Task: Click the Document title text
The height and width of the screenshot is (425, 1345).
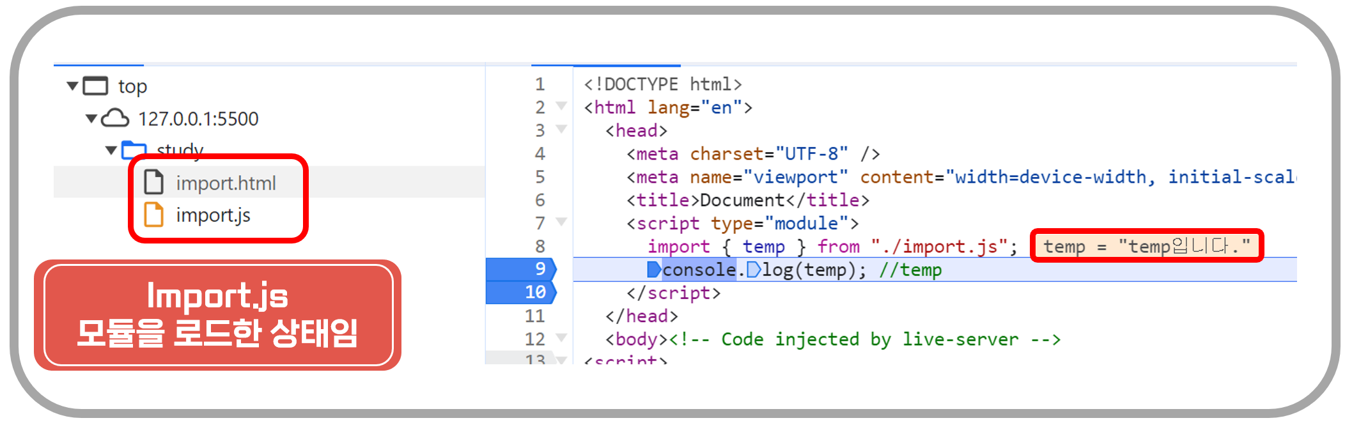Action: (x=742, y=200)
